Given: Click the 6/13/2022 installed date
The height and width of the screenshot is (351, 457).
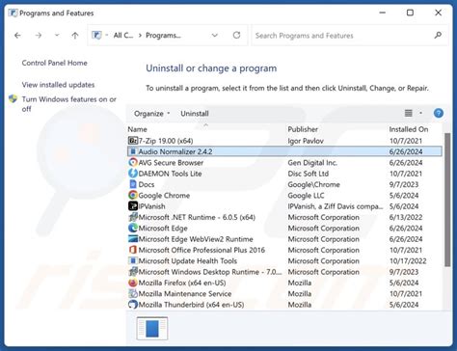Looking at the screenshot, I should pyautogui.click(x=406, y=217).
